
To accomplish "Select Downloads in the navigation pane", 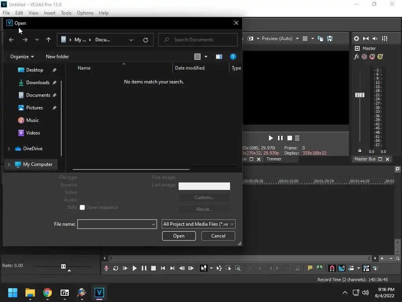I will 37,83.
